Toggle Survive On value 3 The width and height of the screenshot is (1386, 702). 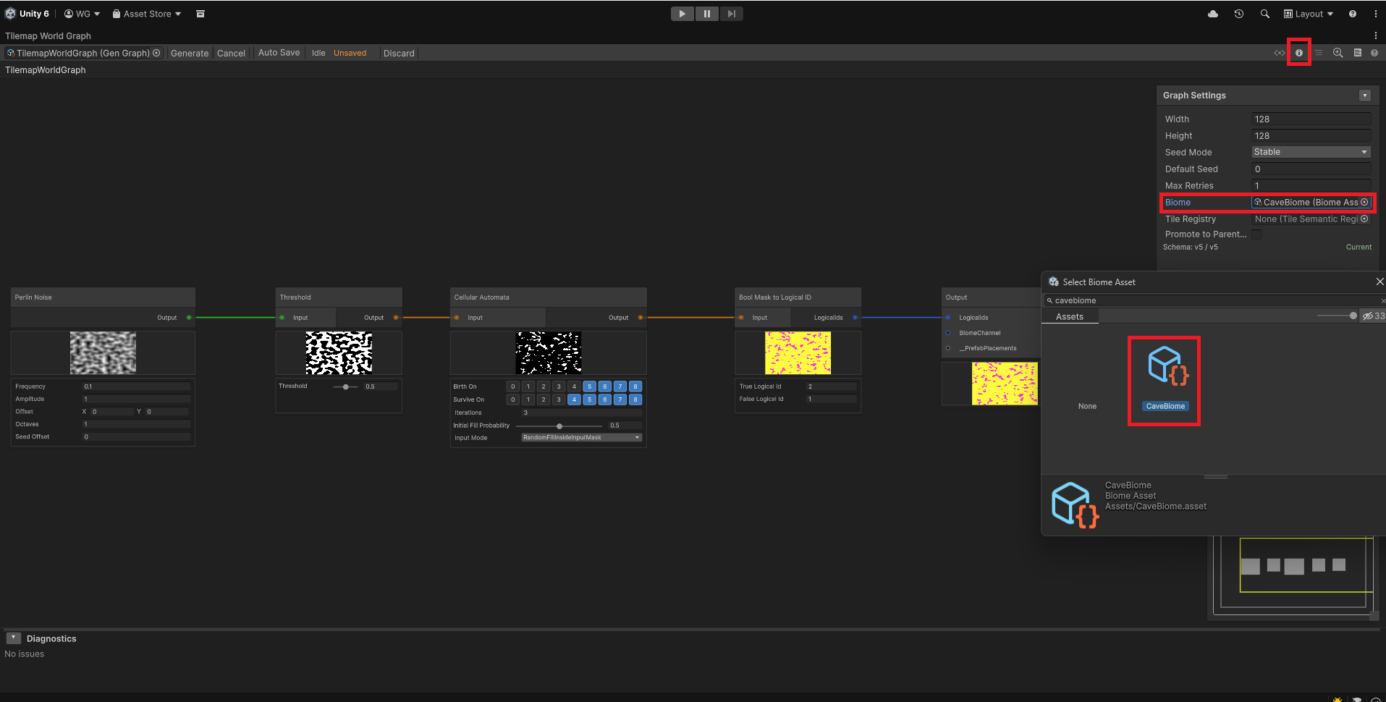coord(559,399)
